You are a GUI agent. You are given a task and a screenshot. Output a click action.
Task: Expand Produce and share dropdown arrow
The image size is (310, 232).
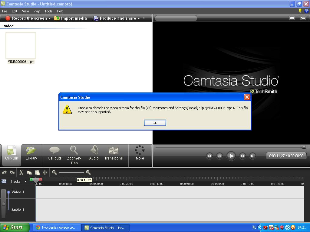[139, 18]
